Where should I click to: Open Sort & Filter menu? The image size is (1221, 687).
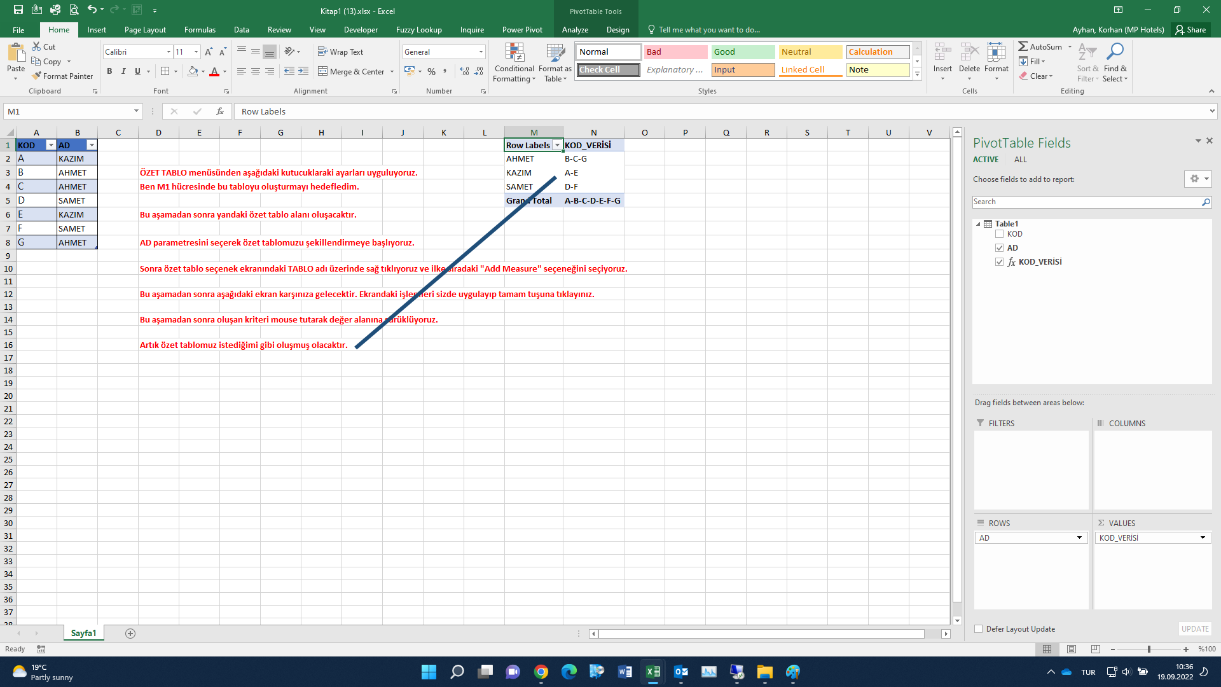(1088, 62)
